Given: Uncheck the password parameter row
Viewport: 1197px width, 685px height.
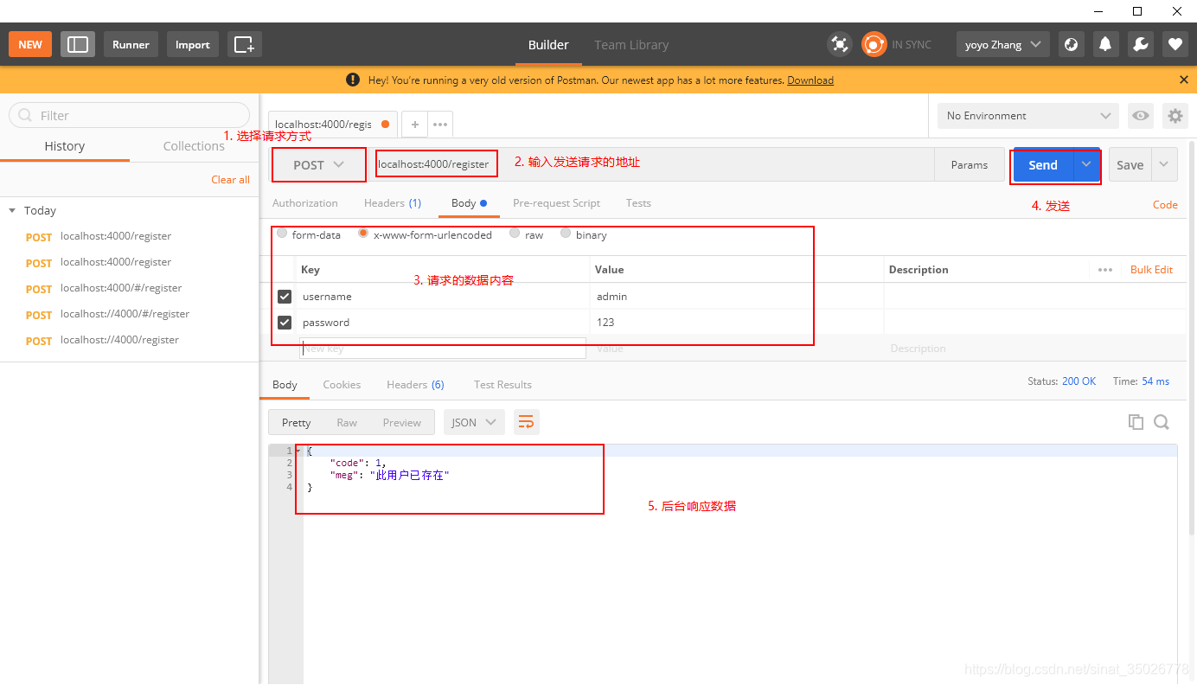Looking at the screenshot, I should 285,323.
